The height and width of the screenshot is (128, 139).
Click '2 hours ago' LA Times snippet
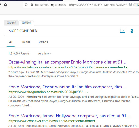tap(16, 72)
